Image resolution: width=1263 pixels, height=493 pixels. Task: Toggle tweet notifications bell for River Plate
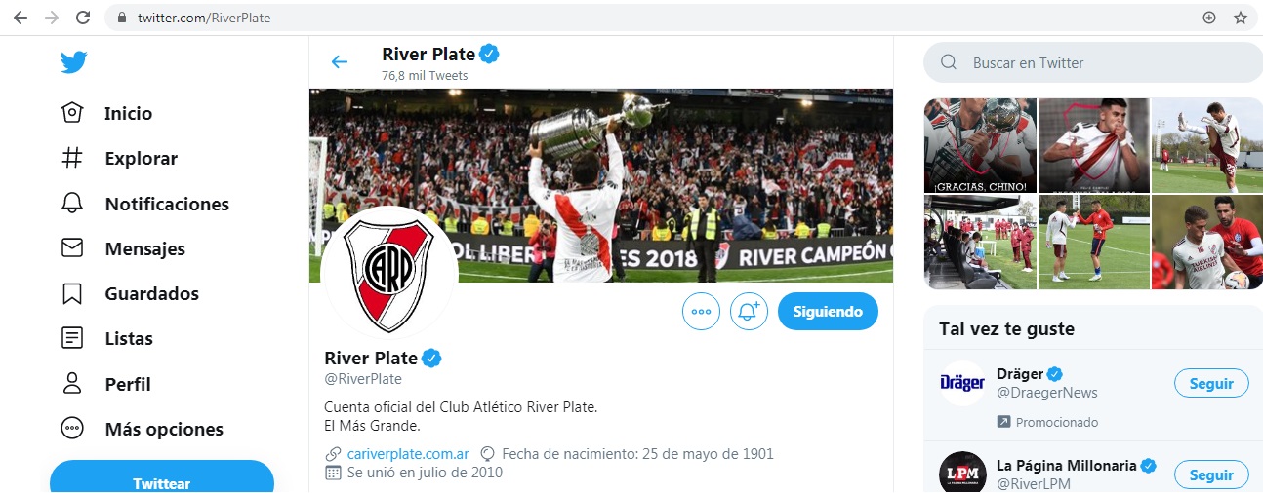[749, 312]
